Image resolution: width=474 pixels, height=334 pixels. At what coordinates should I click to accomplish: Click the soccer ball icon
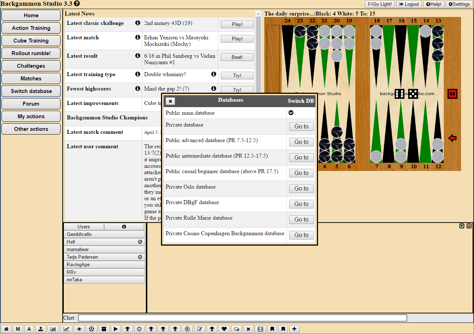(x=91, y=329)
